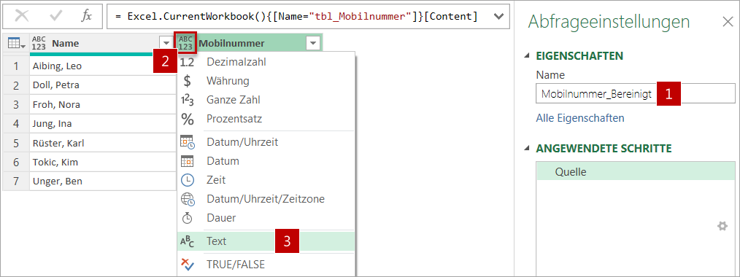
Task: Click the data type icon of Mobilnummer column
Action: pyautogui.click(x=185, y=43)
